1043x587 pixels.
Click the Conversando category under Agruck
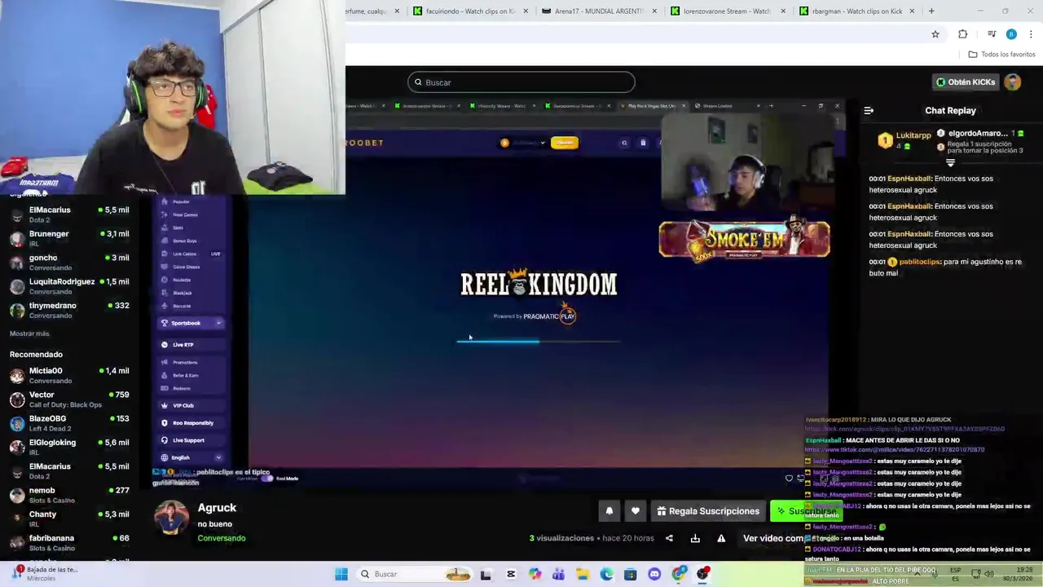pos(221,538)
